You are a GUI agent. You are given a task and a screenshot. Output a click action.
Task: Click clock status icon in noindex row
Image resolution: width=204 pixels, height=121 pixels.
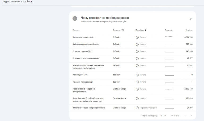pos(137,37)
